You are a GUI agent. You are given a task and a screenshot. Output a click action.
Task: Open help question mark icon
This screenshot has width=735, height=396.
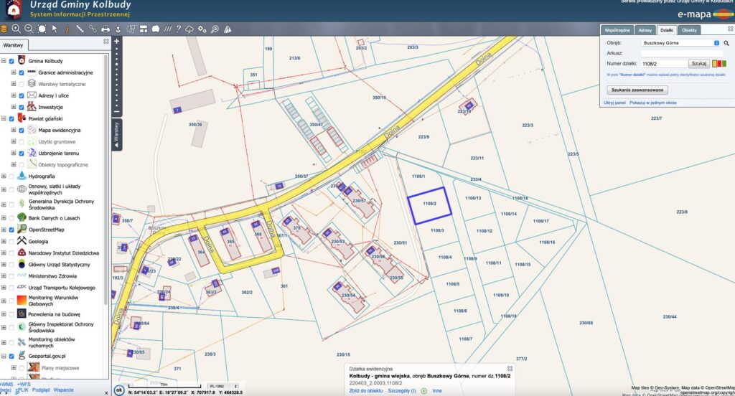(x=179, y=29)
